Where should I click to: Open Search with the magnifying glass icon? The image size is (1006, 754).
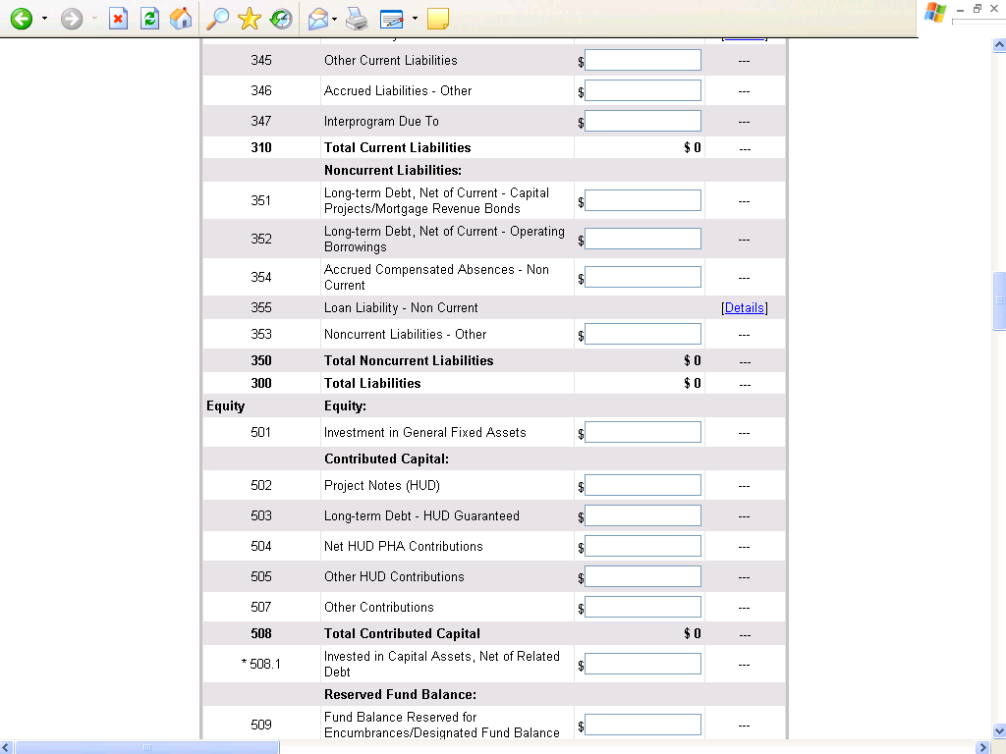218,19
